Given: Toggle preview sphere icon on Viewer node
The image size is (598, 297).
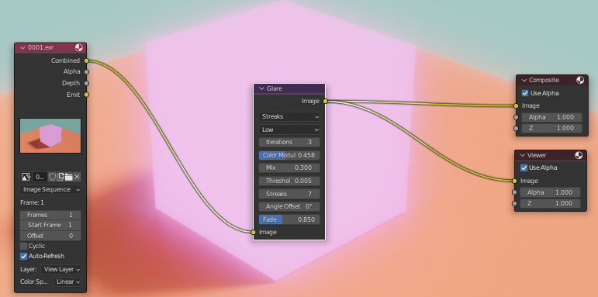Looking at the screenshot, I should 579,155.
